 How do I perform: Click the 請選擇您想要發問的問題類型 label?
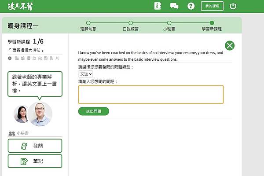coord(106,67)
